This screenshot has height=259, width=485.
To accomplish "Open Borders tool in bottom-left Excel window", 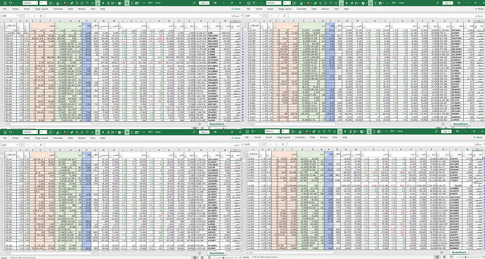I will (x=51, y=132).
